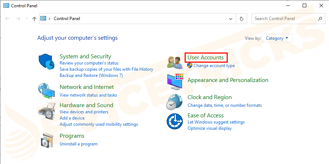Screen dimensions: 329x164
Task: Choose Change date, time, or number formats
Action: click(224, 105)
